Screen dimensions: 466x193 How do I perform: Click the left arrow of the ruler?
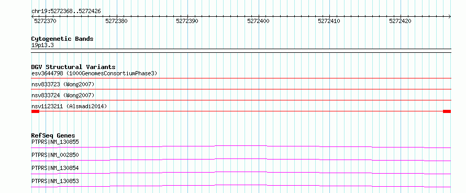(32, 17)
